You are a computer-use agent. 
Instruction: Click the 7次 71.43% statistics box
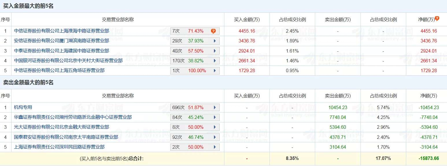pos(195,31)
